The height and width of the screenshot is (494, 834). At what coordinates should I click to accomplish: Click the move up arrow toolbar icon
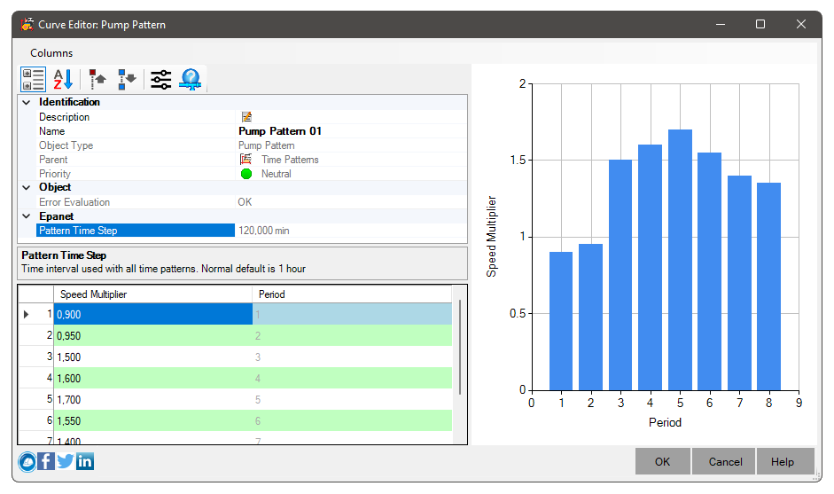pyautogui.click(x=97, y=80)
